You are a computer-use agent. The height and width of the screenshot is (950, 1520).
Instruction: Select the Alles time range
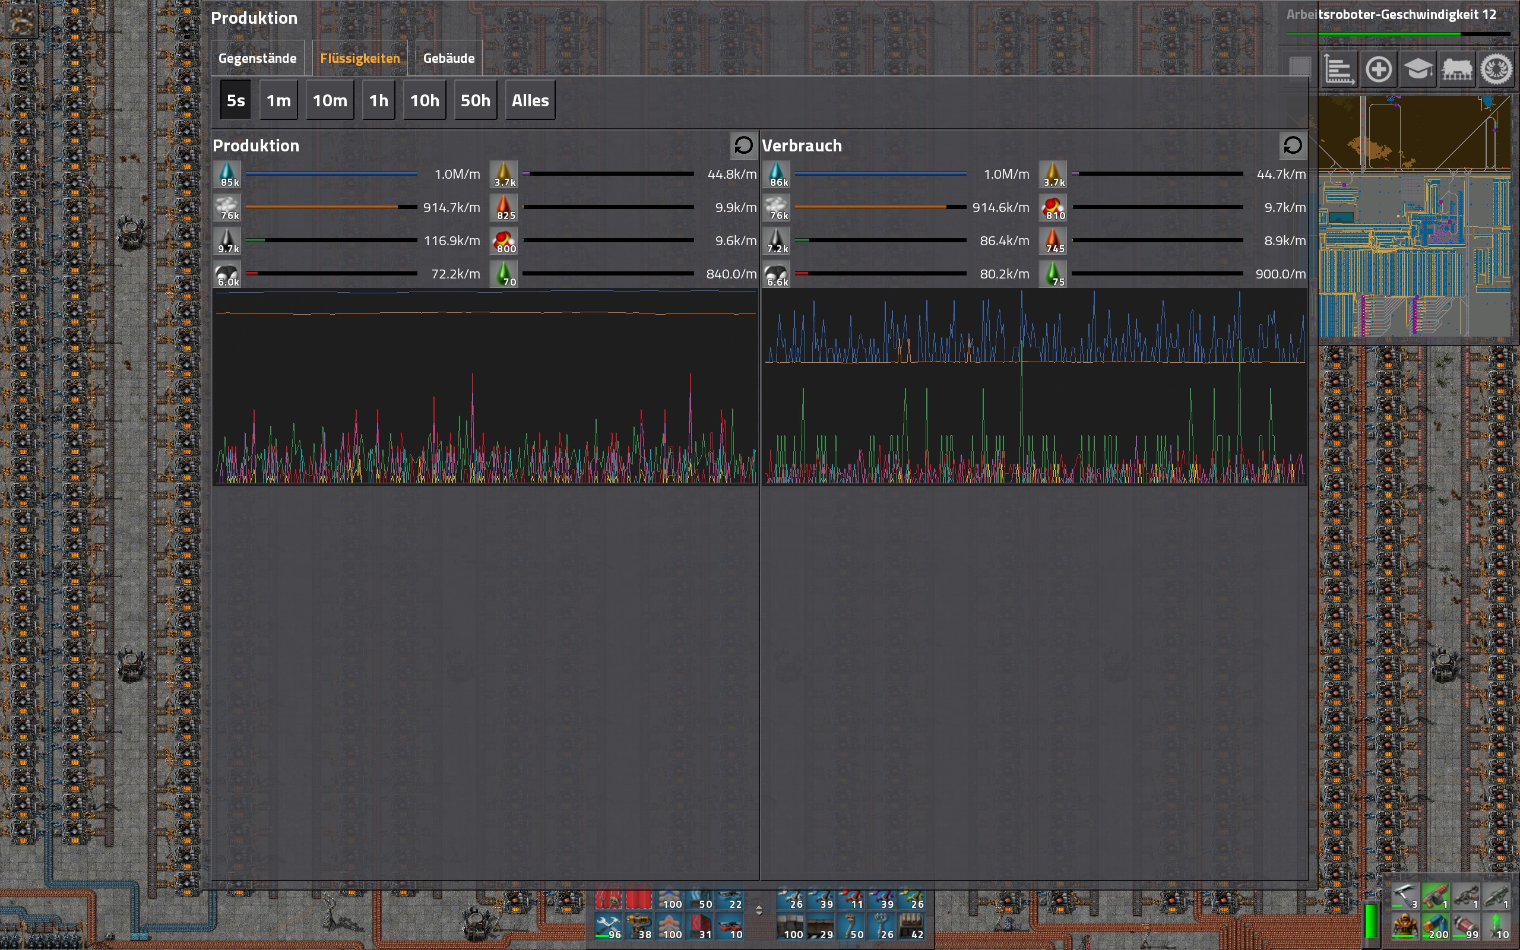click(x=530, y=100)
